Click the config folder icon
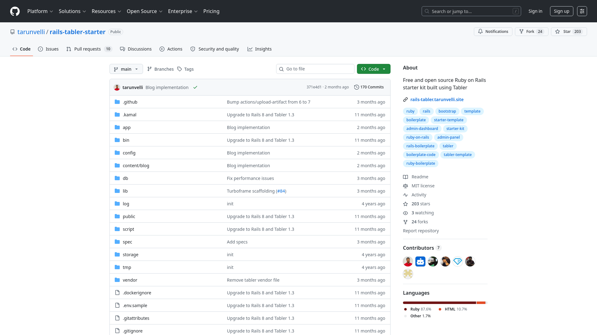 (117, 153)
